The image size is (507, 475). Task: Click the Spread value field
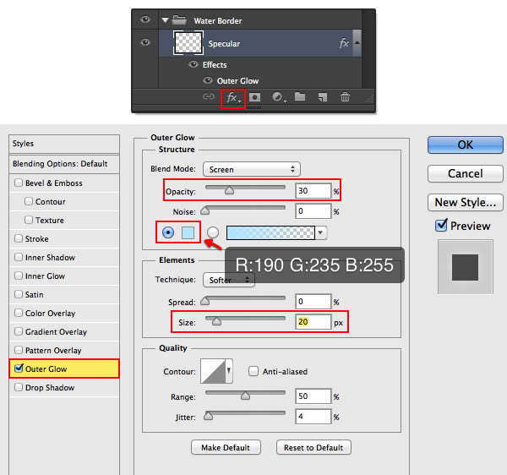[313, 302]
